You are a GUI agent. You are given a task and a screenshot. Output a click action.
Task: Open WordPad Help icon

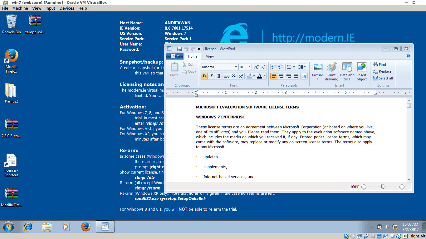click(408, 56)
